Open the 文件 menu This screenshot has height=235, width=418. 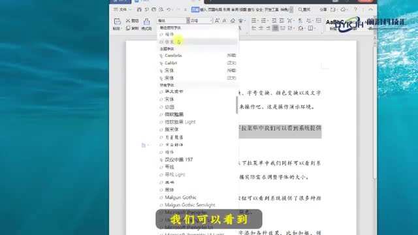click(x=122, y=10)
